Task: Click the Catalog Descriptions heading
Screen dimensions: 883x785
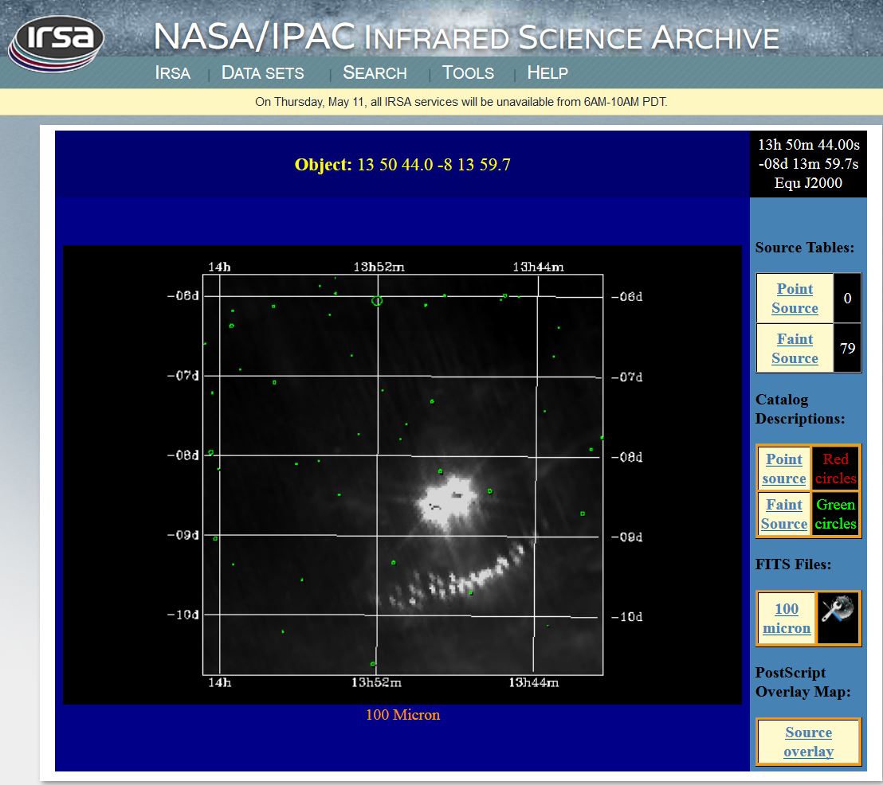Action: 799,409
